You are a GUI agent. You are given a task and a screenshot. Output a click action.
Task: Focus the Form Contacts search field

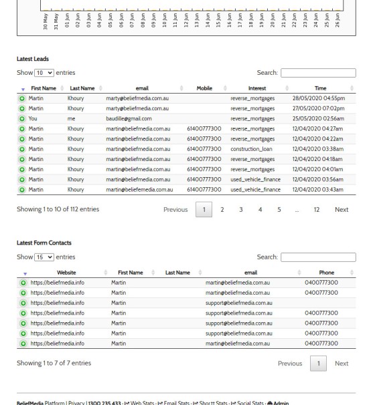[318, 257]
